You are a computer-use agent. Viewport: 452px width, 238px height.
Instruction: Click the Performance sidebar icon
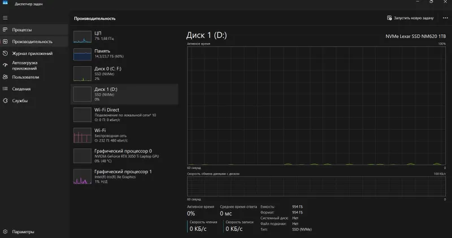pyautogui.click(x=5, y=41)
